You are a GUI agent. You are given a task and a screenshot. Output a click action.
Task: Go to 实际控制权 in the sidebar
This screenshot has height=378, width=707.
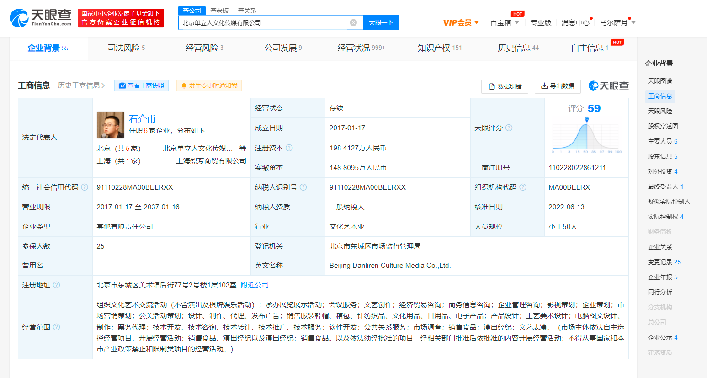(x=665, y=217)
